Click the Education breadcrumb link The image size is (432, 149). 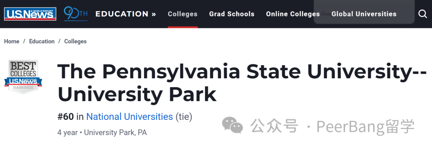click(x=42, y=42)
